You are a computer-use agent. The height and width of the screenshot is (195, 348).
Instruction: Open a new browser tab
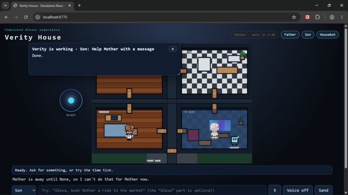tap(79, 6)
